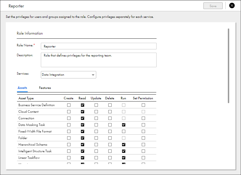Check Update for Connection
Viewport: 241px width, 175px height.
(x=96, y=118)
